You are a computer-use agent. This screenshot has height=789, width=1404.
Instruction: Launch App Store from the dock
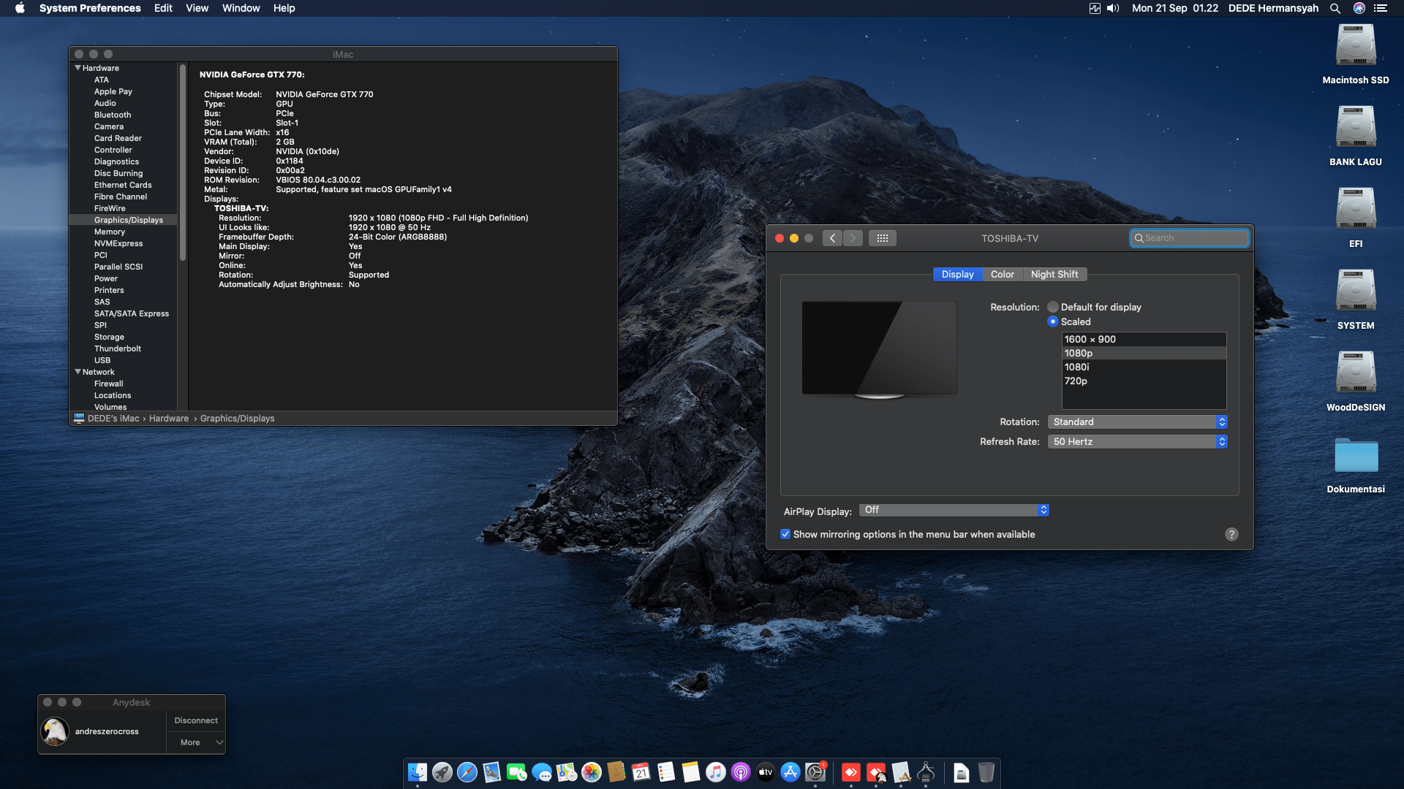coord(790,772)
